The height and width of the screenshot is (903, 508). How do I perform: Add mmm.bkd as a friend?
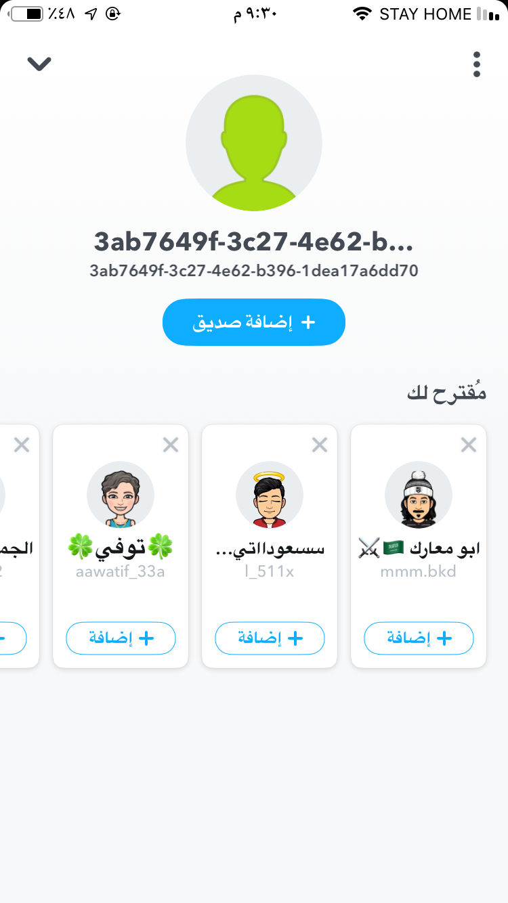point(419,638)
